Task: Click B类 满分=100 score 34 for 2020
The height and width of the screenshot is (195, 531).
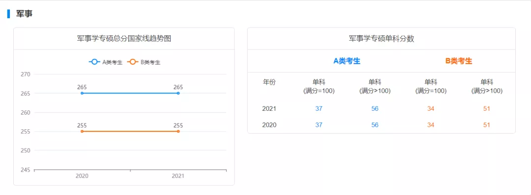Action: (431, 125)
